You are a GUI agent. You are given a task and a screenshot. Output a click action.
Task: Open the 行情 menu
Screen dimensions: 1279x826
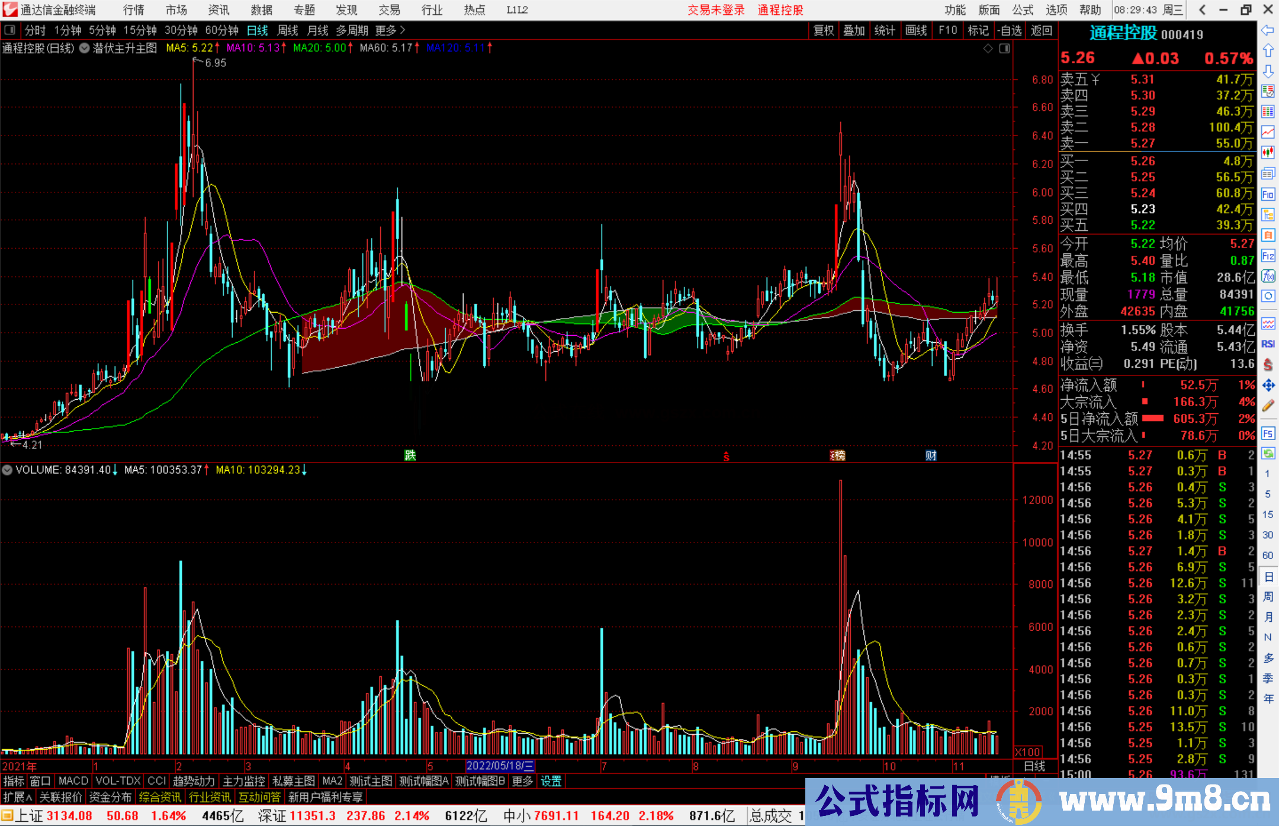pos(133,10)
